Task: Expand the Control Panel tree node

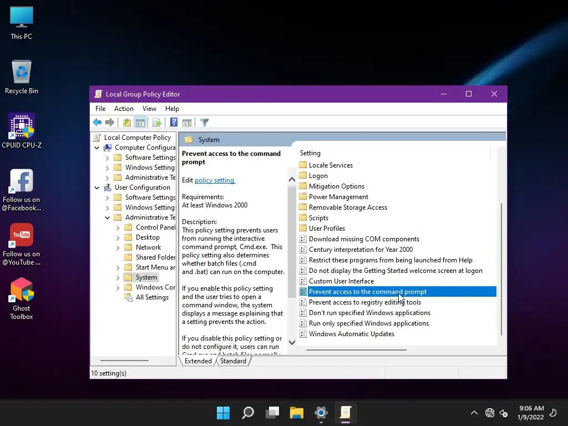Action: 118,228
